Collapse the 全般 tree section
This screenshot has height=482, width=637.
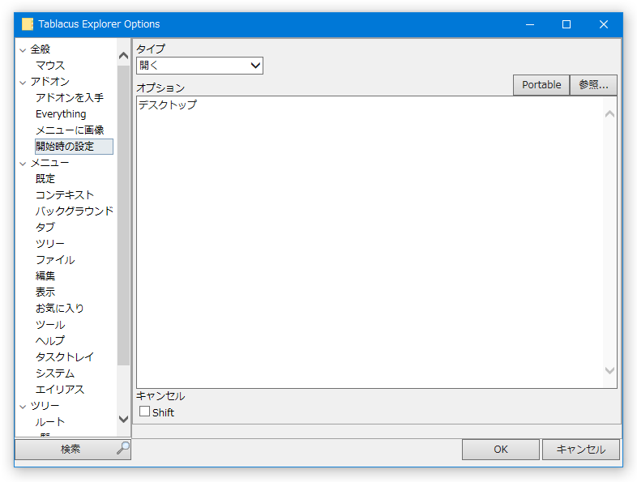tap(23, 50)
